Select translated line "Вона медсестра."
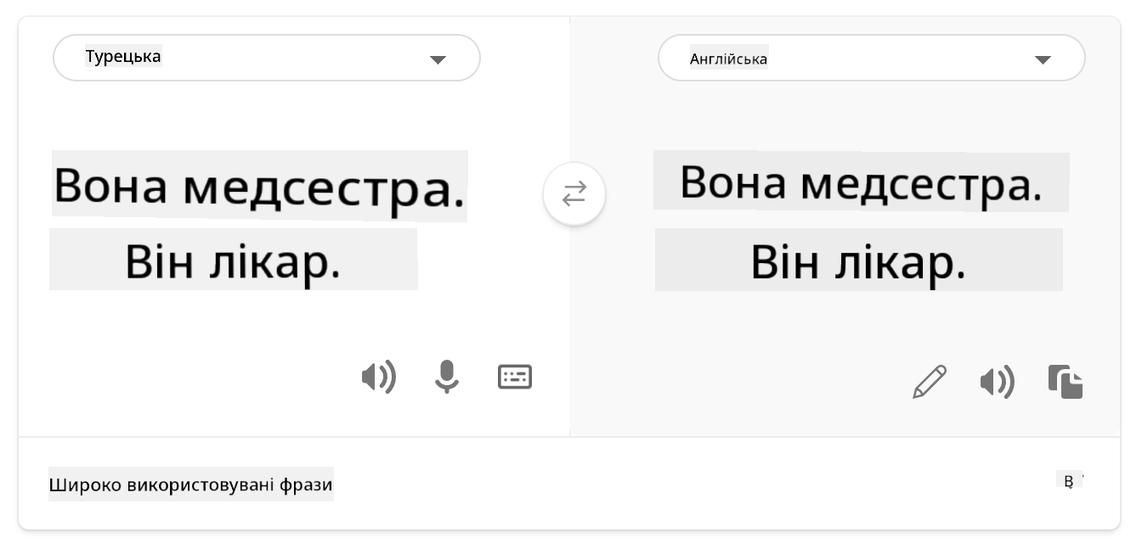The width and height of the screenshot is (1142, 560). 861,182
